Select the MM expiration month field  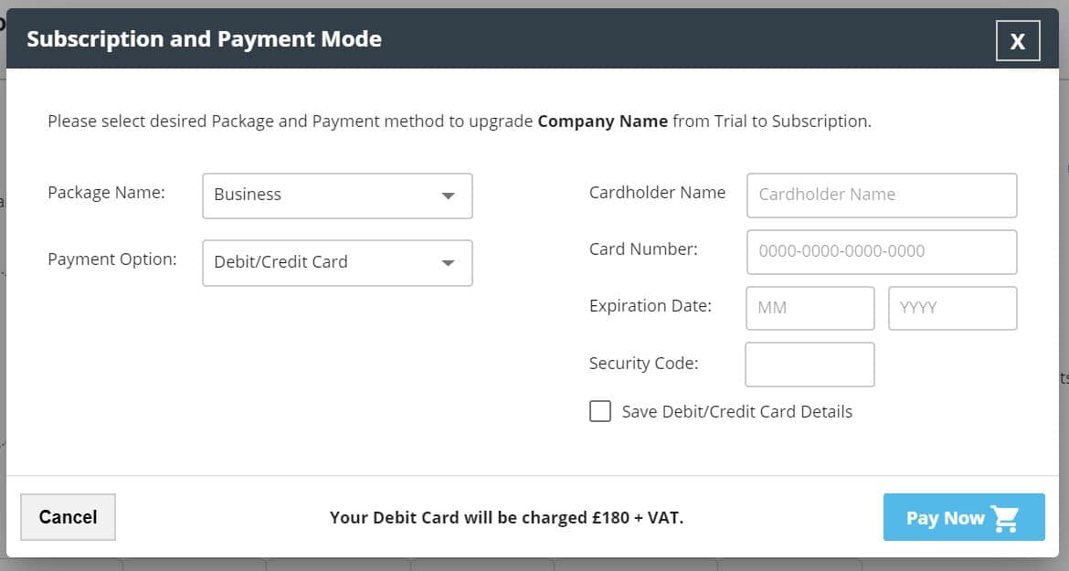click(810, 308)
